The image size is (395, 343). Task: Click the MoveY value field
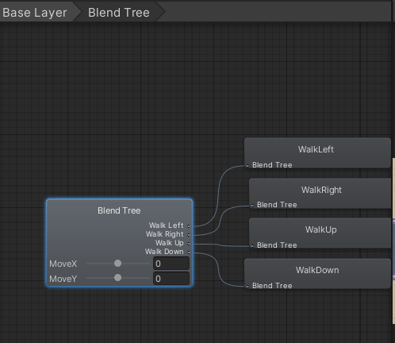[x=171, y=279]
